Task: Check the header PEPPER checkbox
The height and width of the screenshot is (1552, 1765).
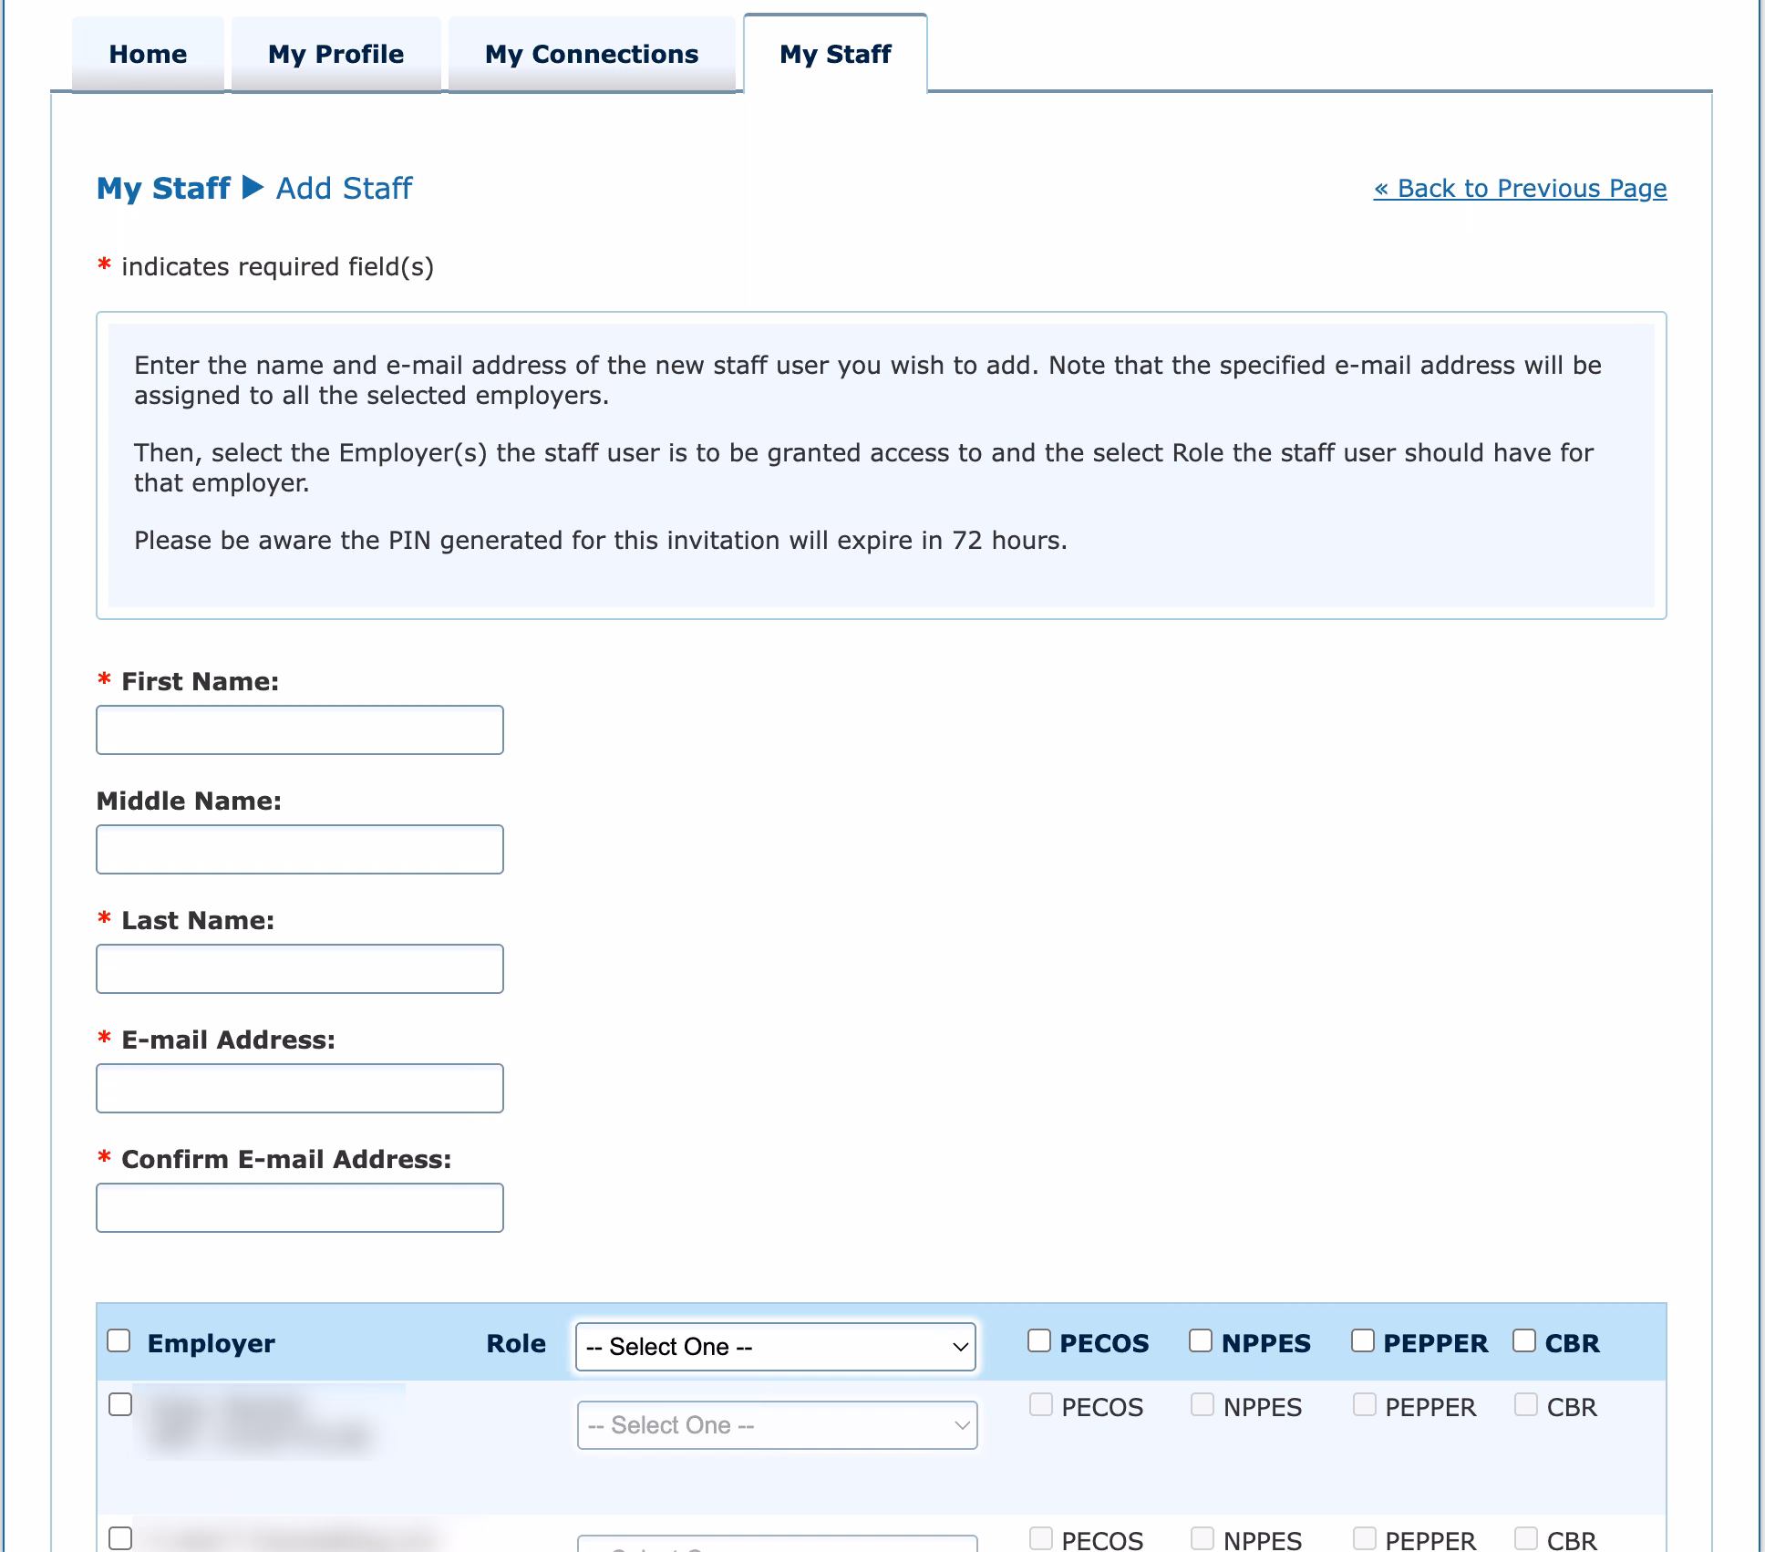Action: point(1363,1340)
